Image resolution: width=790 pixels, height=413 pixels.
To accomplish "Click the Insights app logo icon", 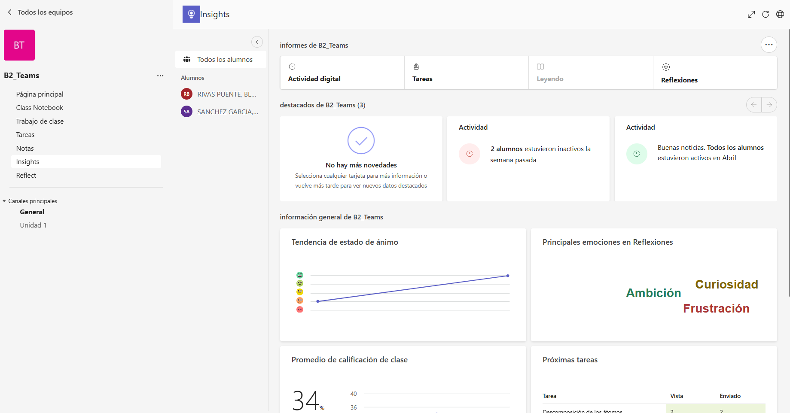I will [x=191, y=14].
